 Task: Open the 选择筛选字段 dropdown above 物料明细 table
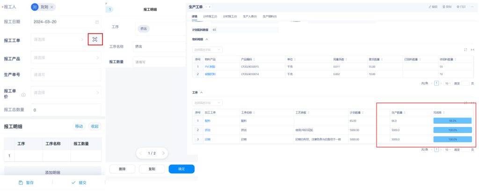[207, 49]
